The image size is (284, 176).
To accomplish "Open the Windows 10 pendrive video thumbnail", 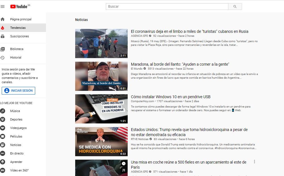I will coord(101,109).
